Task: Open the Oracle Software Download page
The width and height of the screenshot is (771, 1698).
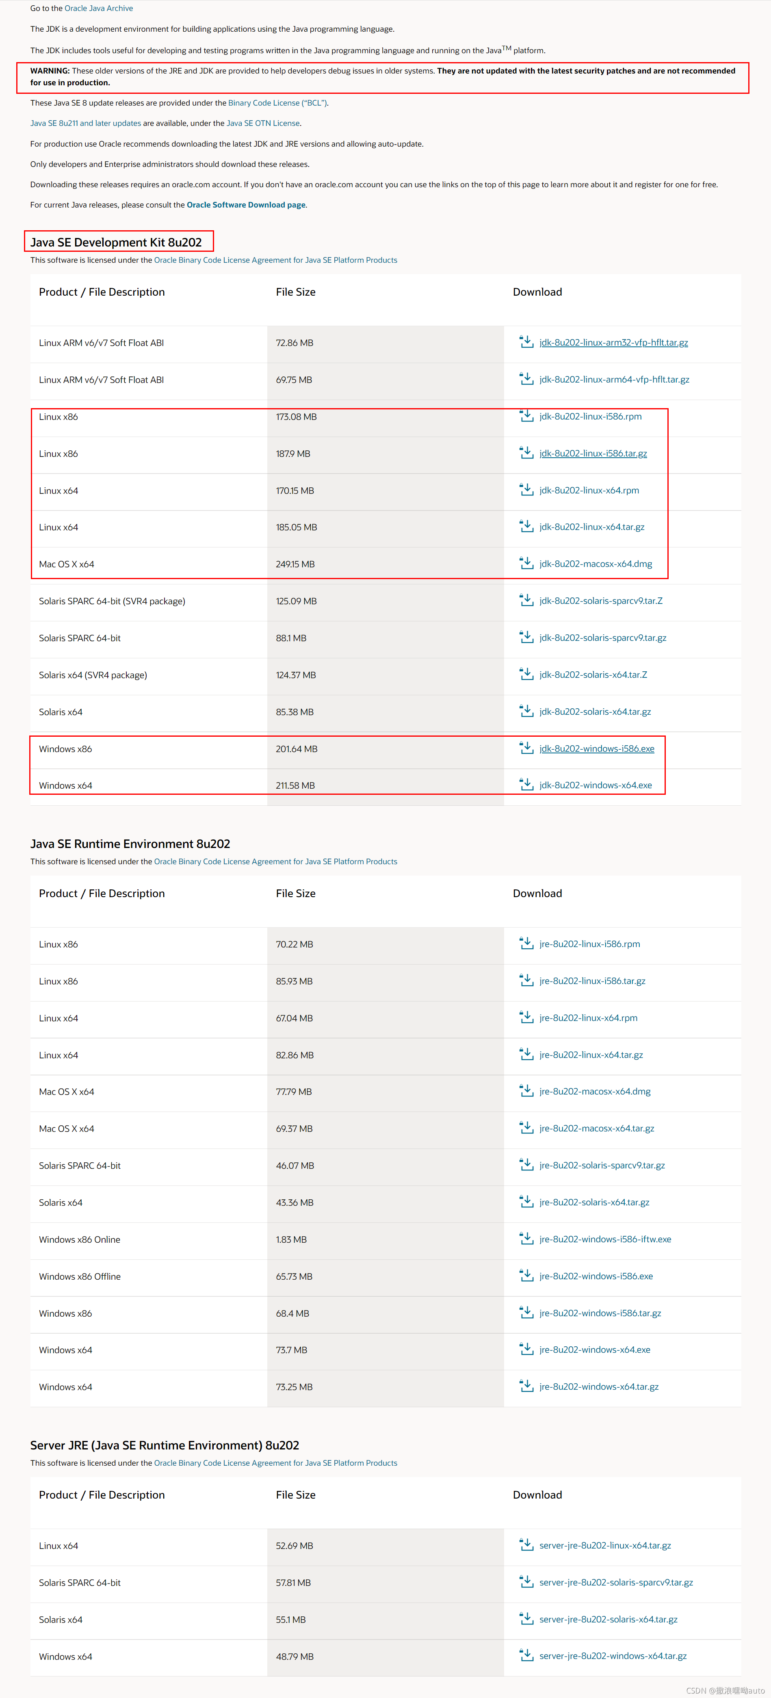Action: [245, 204]
